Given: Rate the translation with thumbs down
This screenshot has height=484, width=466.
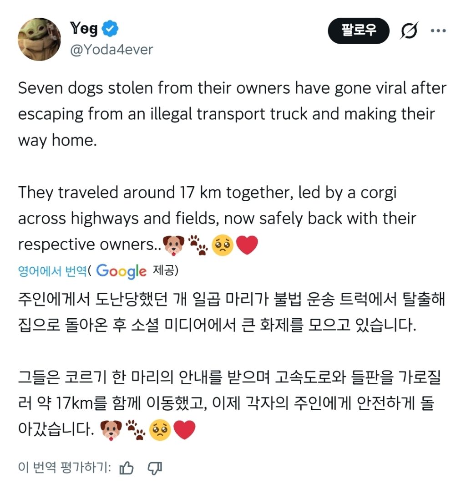Looking at the screenshot, I should (155, 468).
